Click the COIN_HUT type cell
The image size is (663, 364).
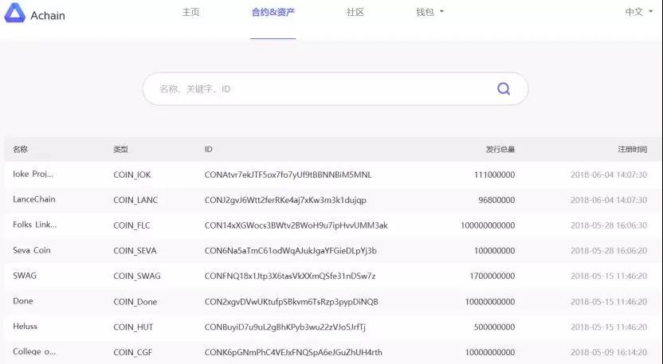133,327
